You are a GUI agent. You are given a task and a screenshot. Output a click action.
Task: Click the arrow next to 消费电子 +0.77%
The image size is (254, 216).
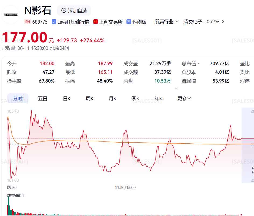click(x=223, y=22)
